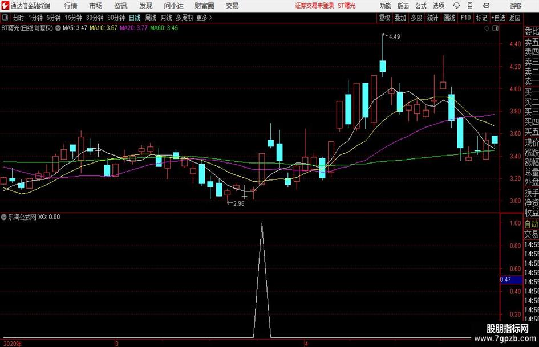Click the 4.49 high price annotation
This screenshot has height=347, width=539.
point(394,36)
